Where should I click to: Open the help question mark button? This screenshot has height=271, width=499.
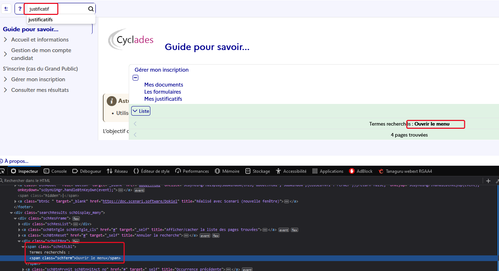click(x=20, y=9)
